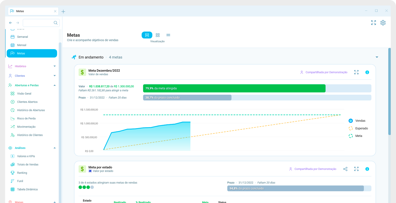Switch to list visualization
Screen dimensions: 396x203
tap(168, 35)
